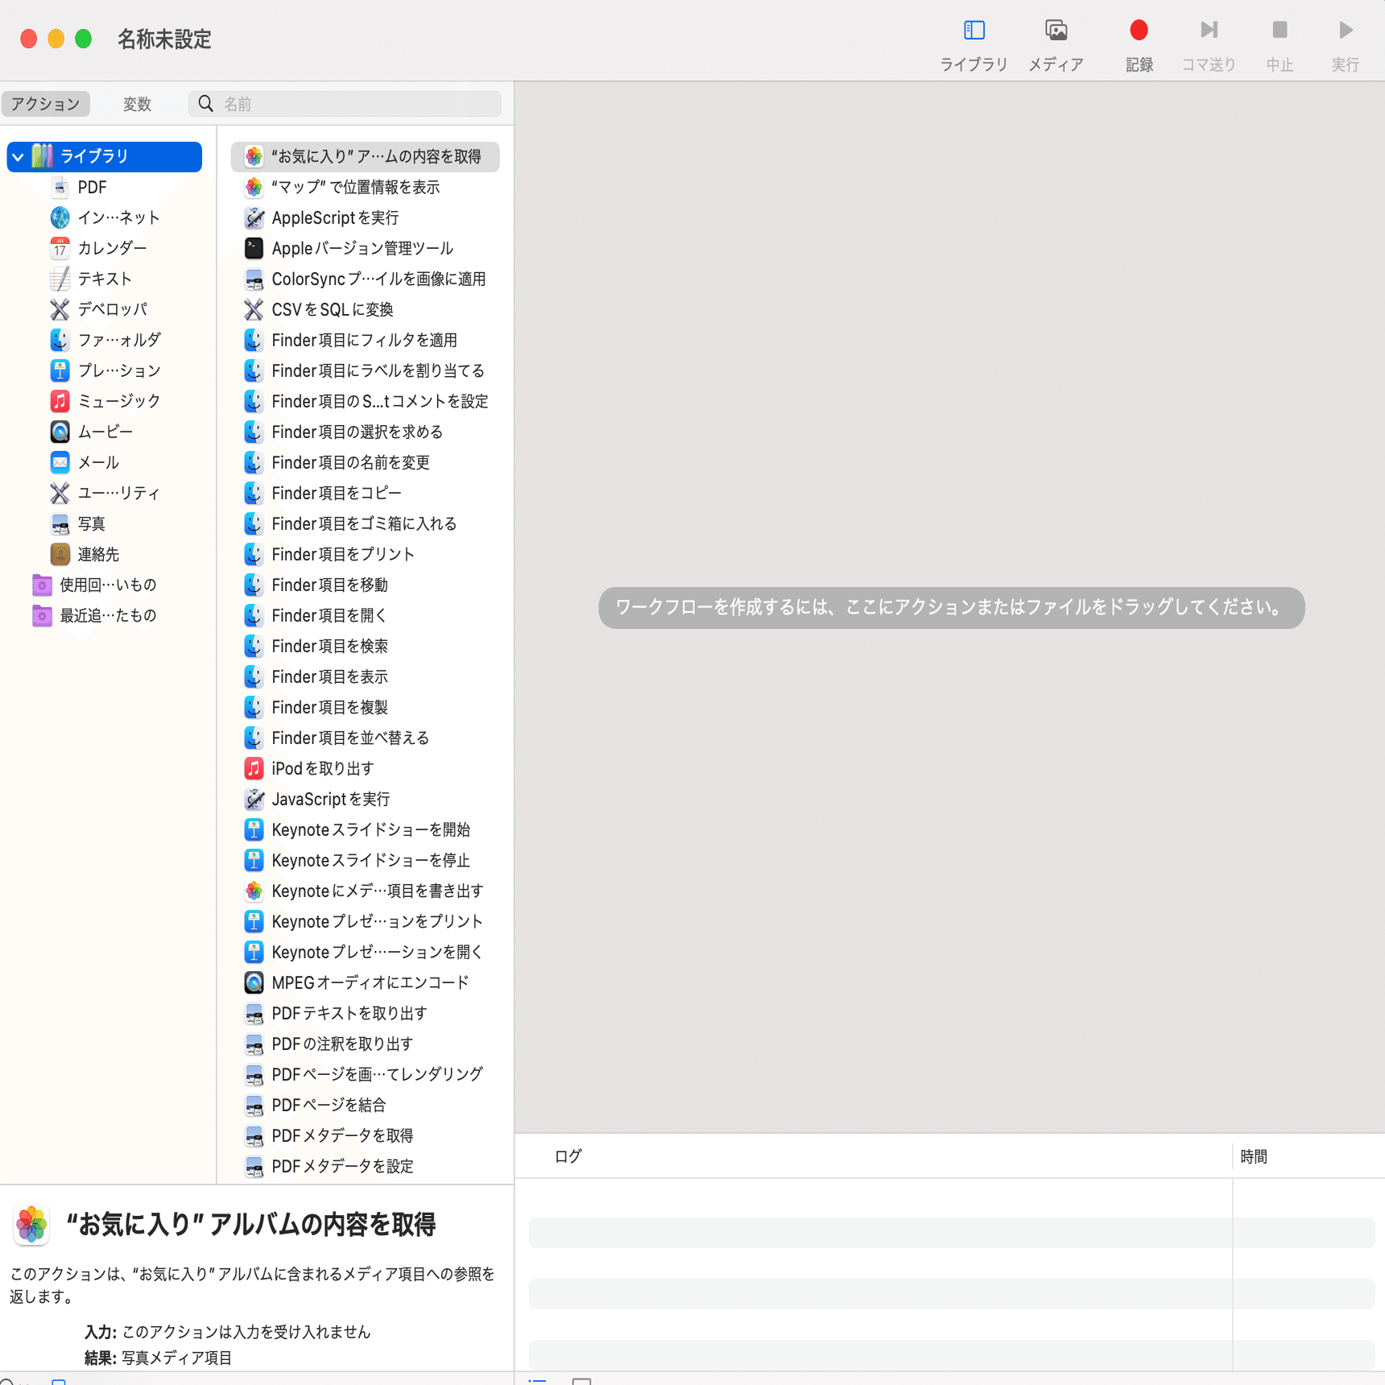
Task: Open the ミュージック category
Action: pyautogui.click(x=105, y=402)
